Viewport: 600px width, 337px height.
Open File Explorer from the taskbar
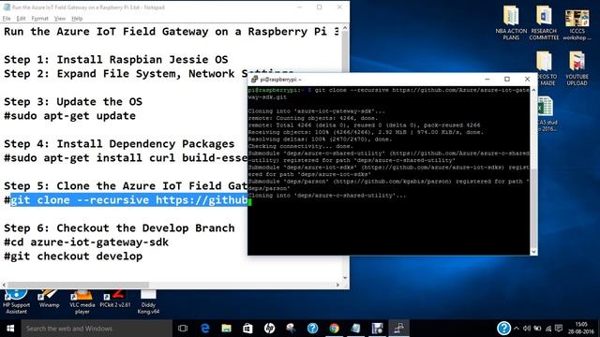pos(226,329)
